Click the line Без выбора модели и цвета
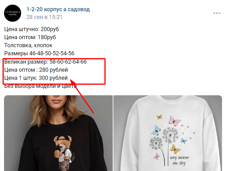 (x=40, y=86)
